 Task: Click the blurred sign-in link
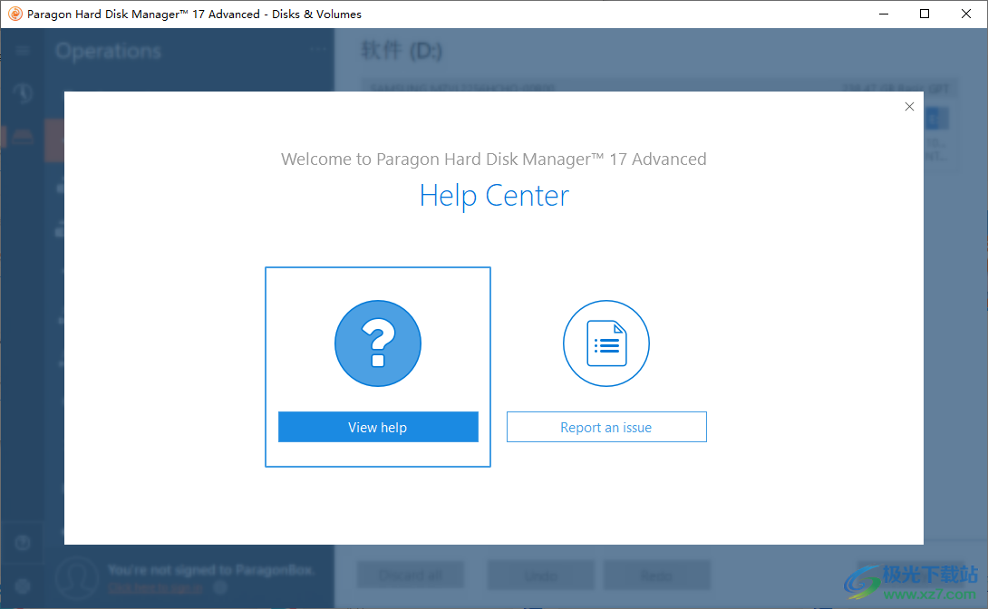click(x=156, y=587)
